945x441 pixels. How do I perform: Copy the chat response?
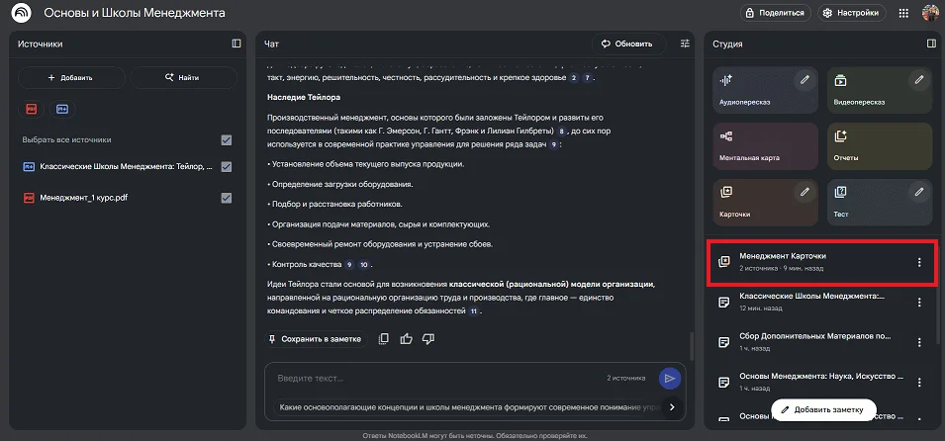[384, 339]
